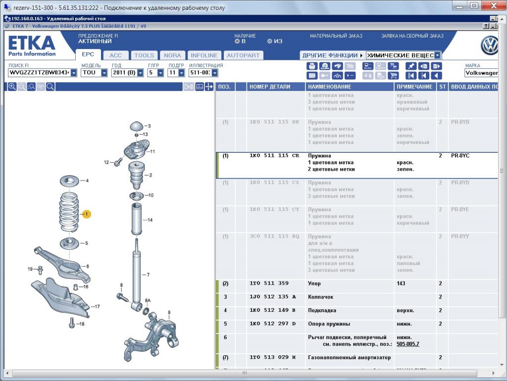Click the disc media icon beside print

coord(325,66)
